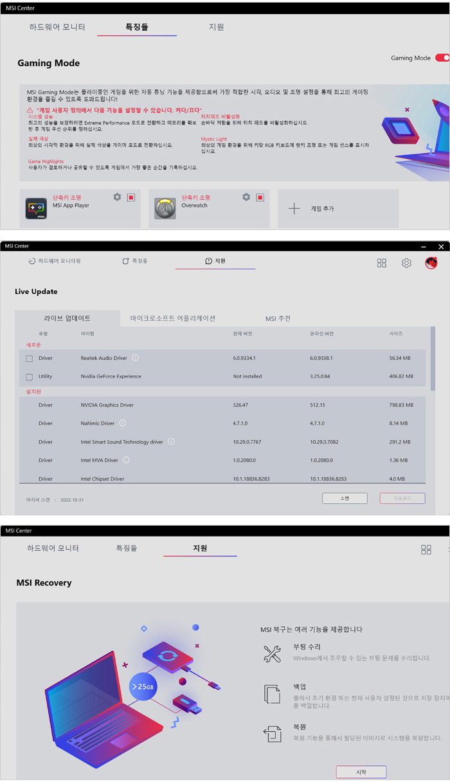Show info for Realtek Audio Driver

click(136, 358)
